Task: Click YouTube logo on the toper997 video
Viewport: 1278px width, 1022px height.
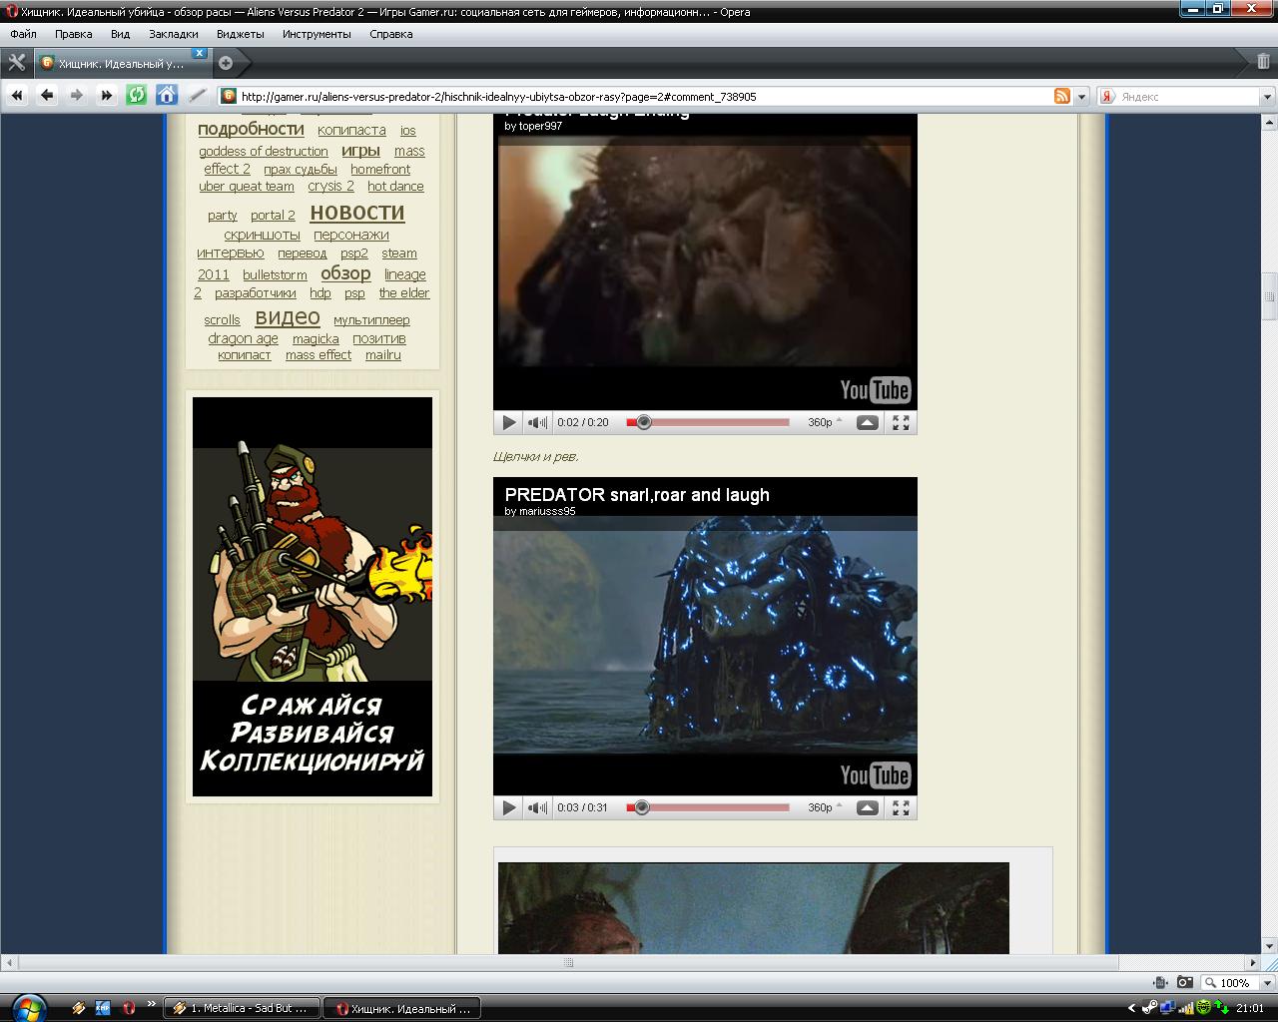Action: pos(875,390)
